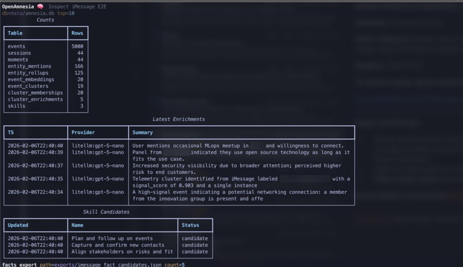Click provider 'litellm:gpt-5-nano' in 22:40:37 row

point(98,165)
